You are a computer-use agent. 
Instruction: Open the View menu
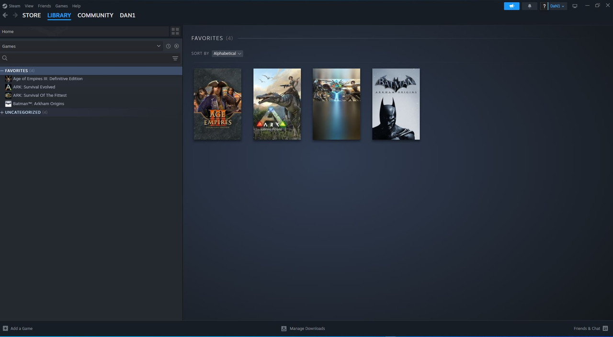click(29, 6)
